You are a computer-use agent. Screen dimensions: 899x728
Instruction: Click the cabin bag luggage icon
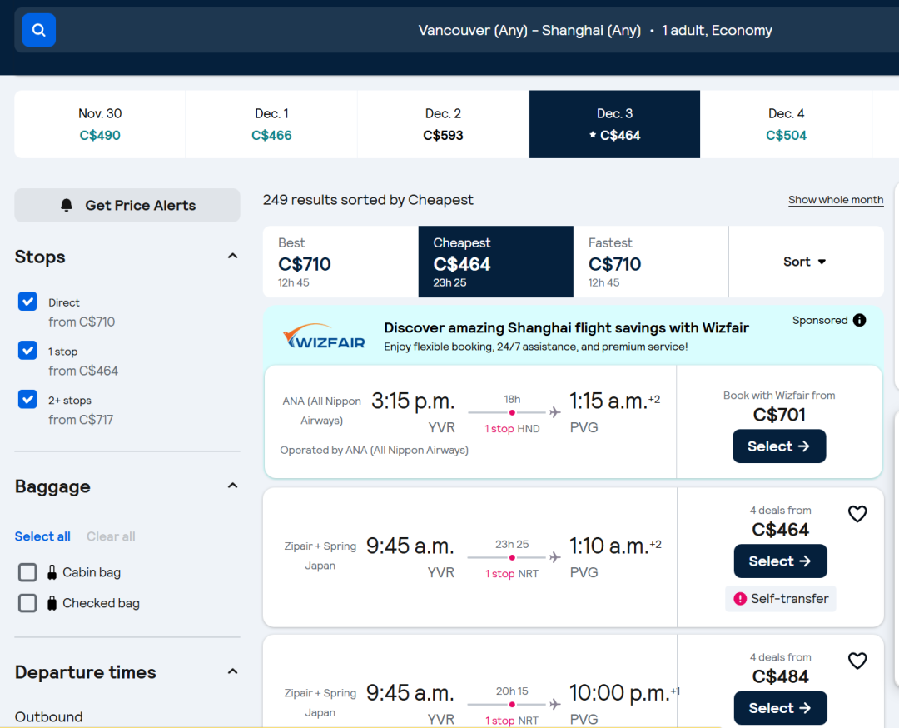(52, 572)
